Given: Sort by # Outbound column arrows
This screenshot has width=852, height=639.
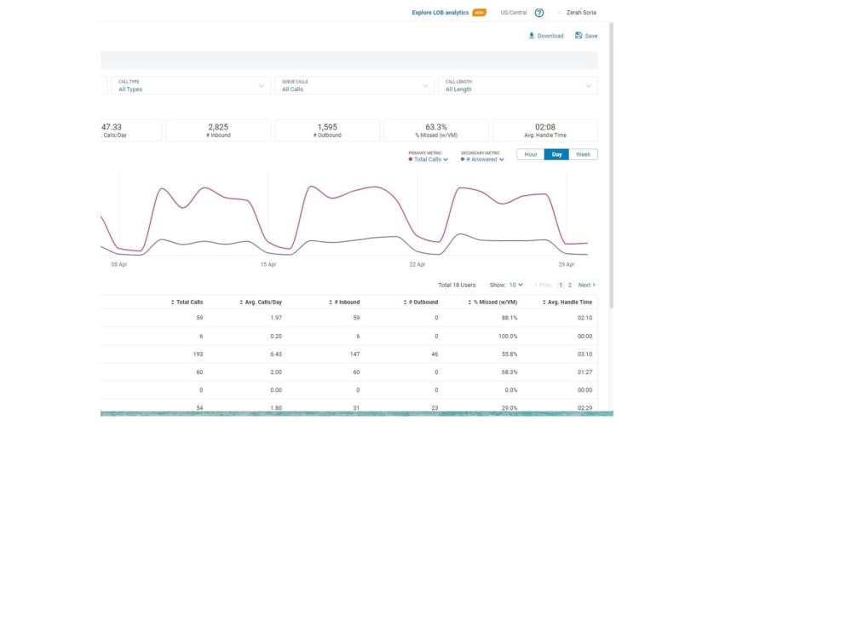Looking at the screenshot, I should pyautogui.click(x=405, y=302).
